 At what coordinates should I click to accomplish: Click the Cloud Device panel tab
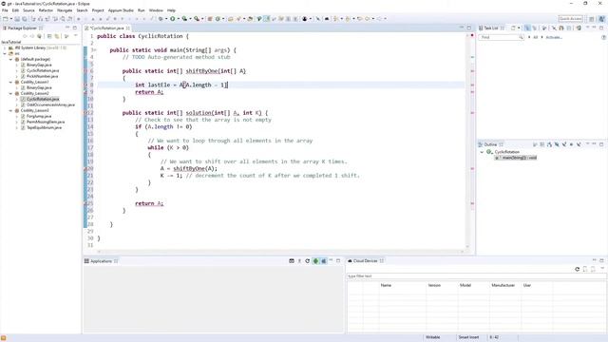pos(365,261)
